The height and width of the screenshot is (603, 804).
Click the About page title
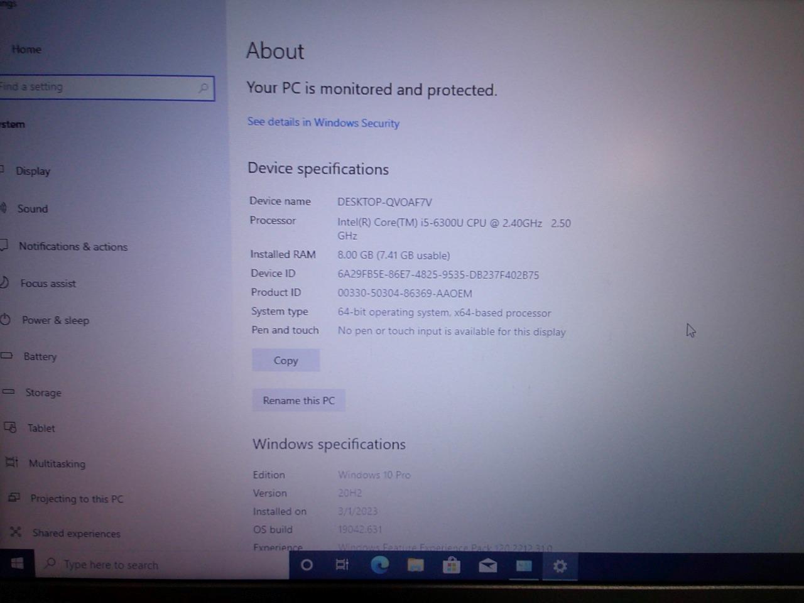pos(275,51)
